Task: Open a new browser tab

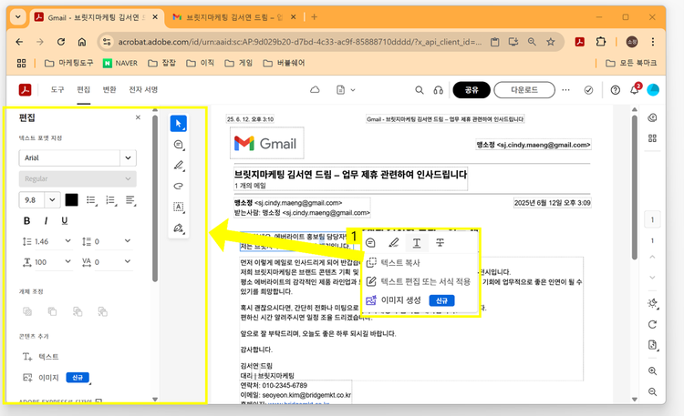Action: tap(314, 17)
